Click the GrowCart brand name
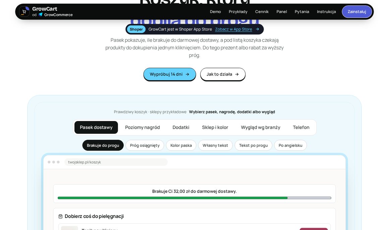The width and height of the screenshot is (389, 230). (45, 9)
